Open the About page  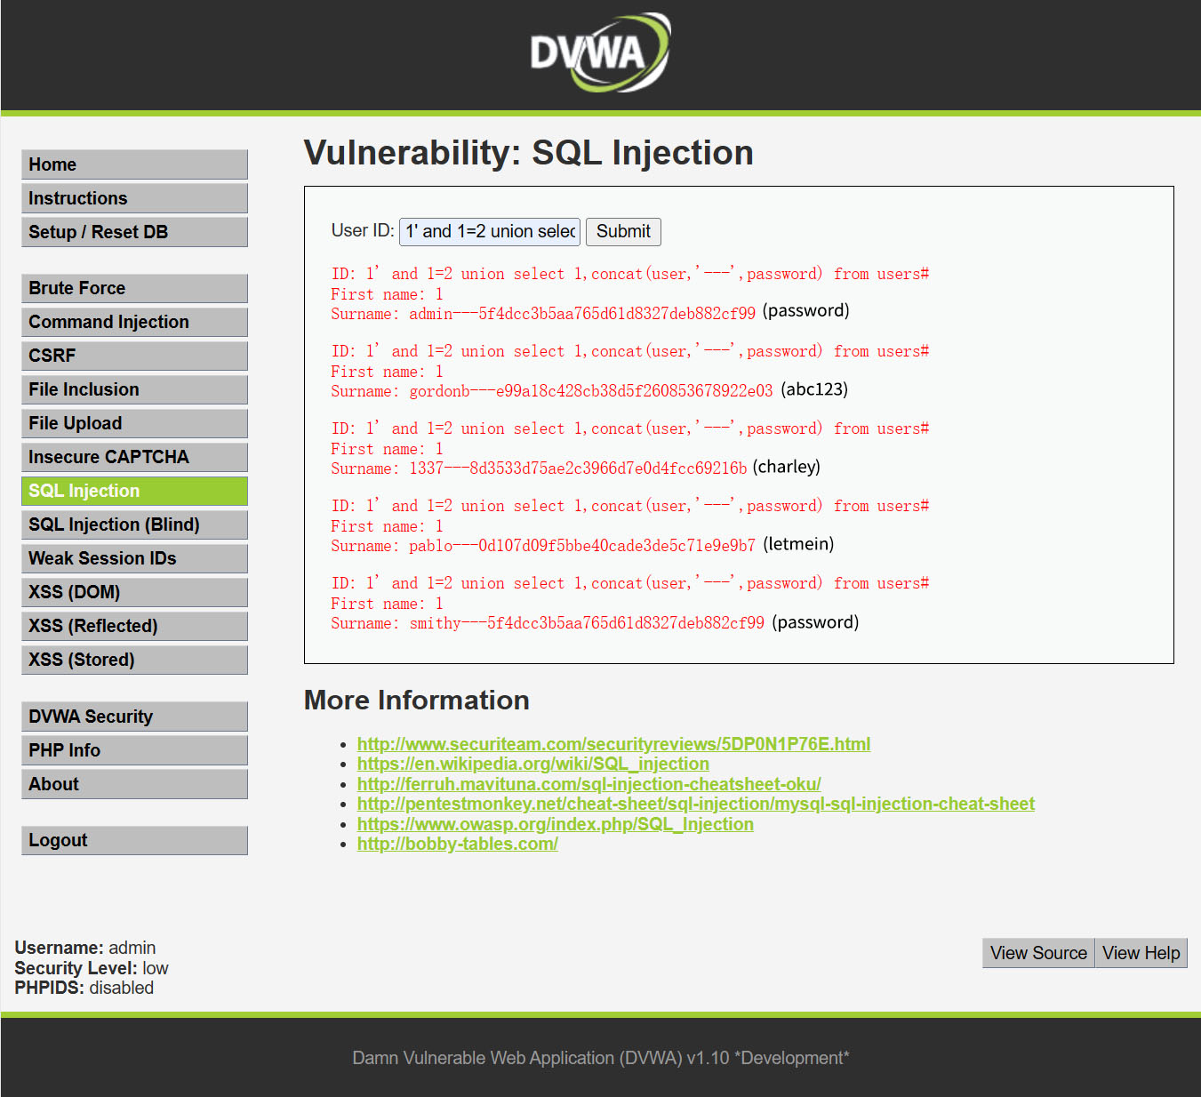coord(134,784)
